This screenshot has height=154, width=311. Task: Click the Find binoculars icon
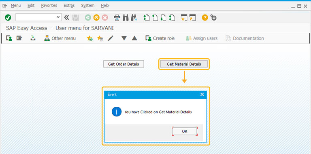pos(126,18)
